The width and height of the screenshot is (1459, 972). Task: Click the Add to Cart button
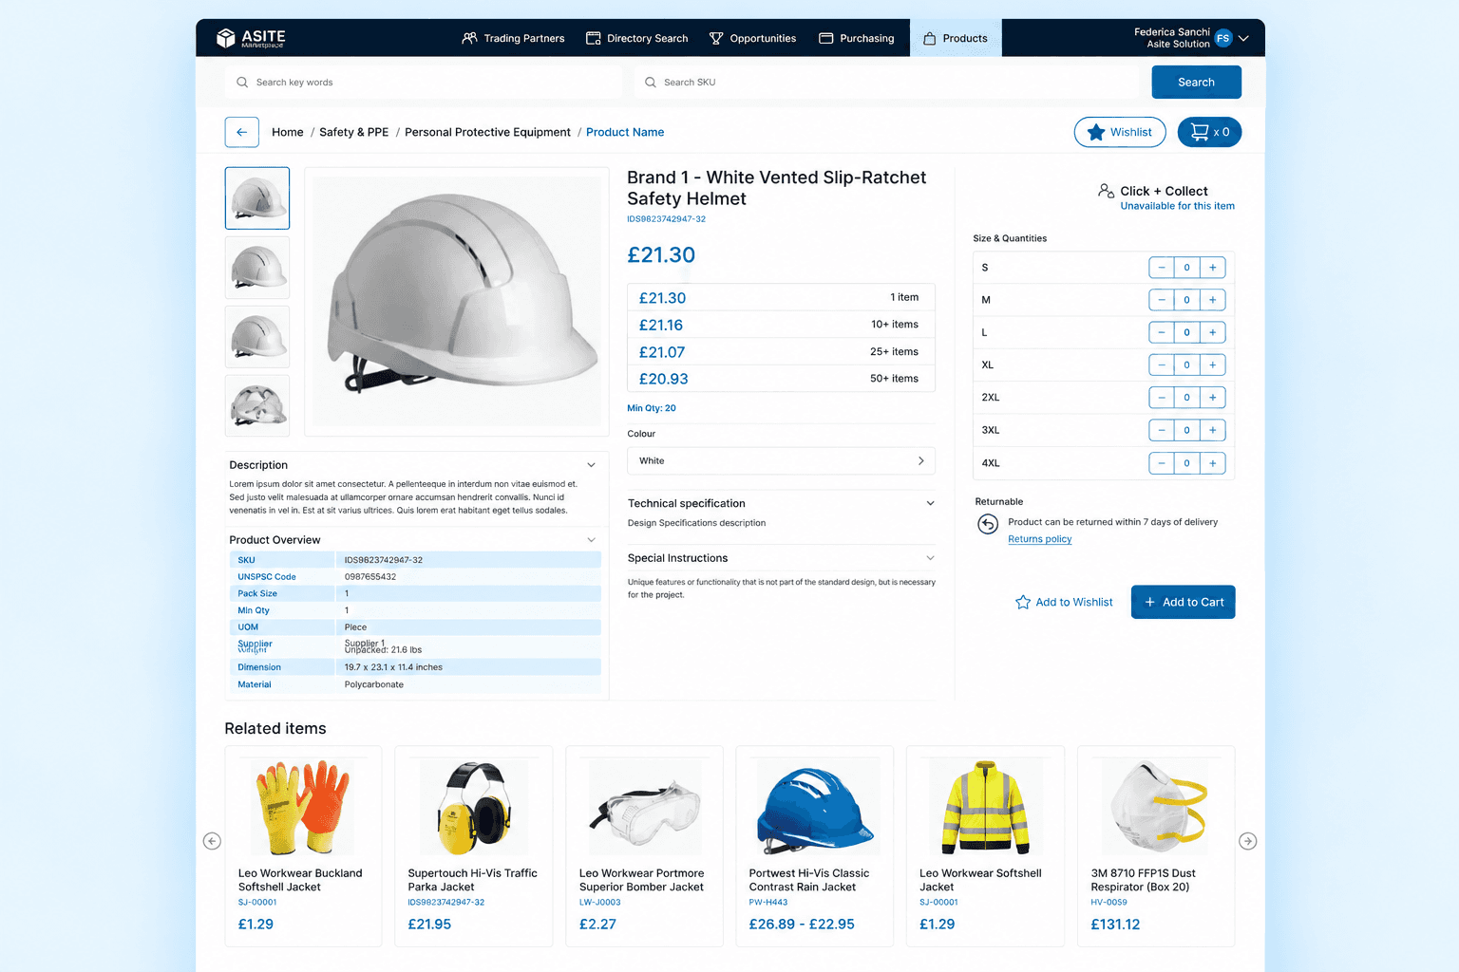click(1183, 602)
